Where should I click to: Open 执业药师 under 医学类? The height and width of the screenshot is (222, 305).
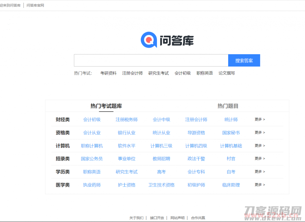(92, 185)
